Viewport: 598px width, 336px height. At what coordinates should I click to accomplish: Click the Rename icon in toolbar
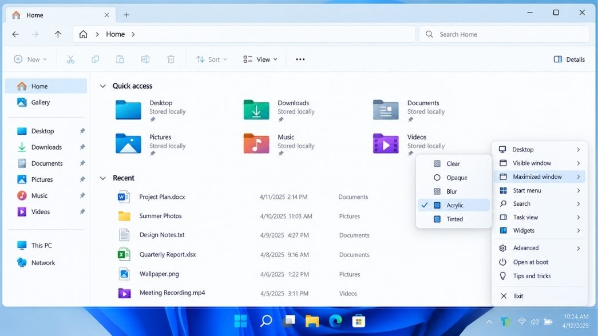145,59
